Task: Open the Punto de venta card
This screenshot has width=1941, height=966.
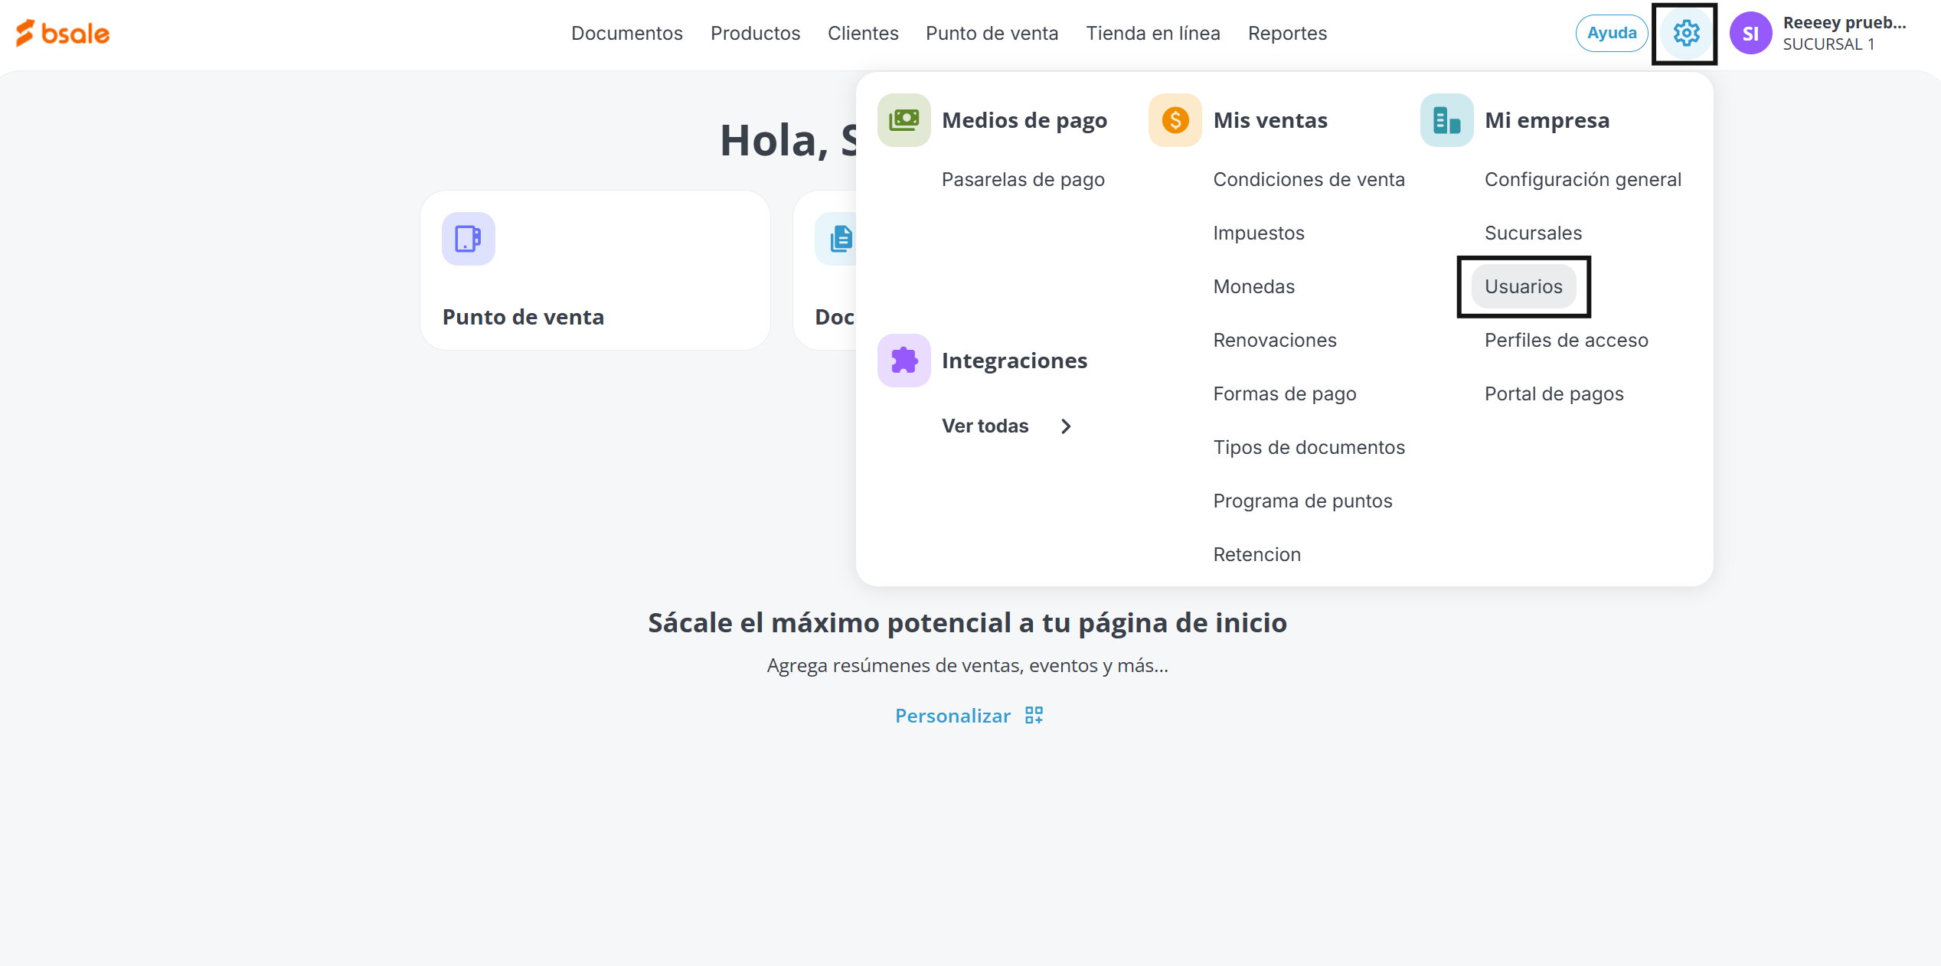Action: [594, 270]
